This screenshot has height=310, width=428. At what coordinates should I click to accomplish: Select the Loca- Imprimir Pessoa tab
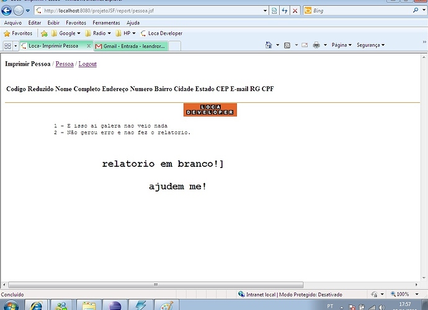coord(53,46)
